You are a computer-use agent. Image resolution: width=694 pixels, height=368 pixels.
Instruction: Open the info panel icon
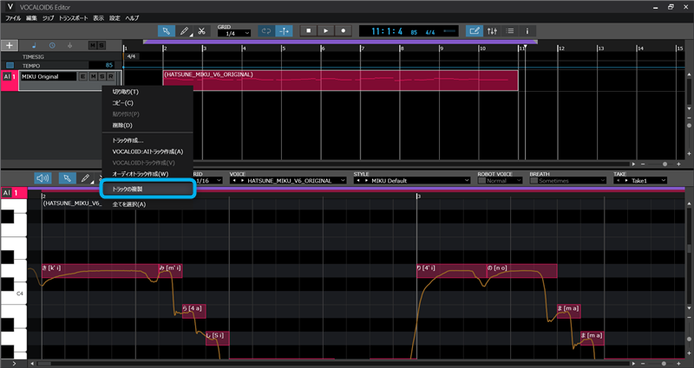[x=527, y=31]
